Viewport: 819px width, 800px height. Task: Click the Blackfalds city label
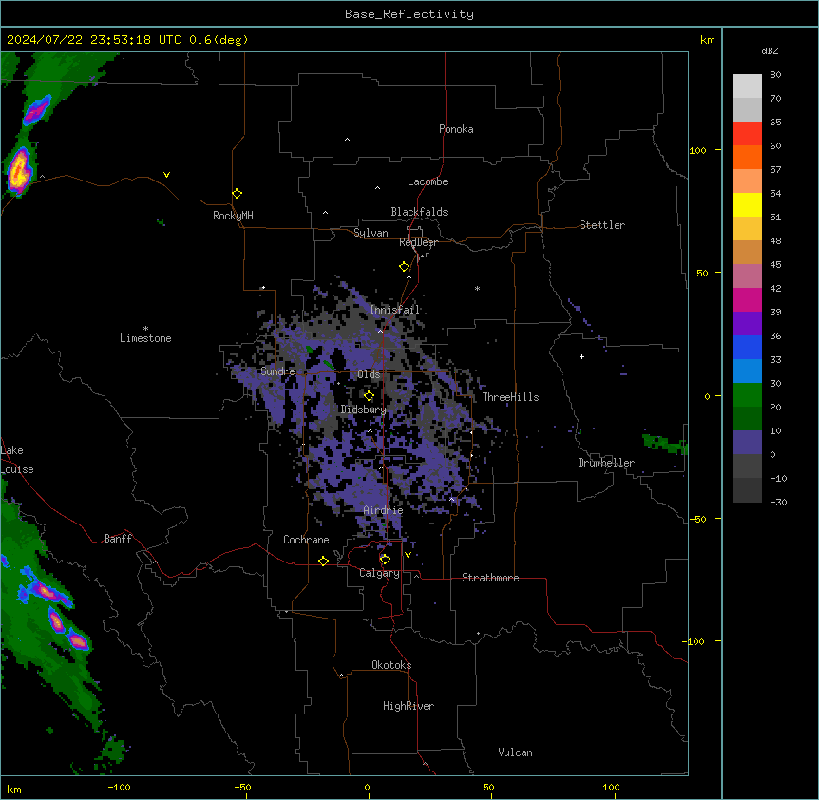419,212
